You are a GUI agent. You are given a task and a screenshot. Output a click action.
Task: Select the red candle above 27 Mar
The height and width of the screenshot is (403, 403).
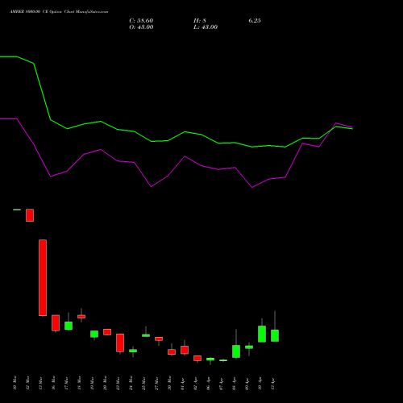coord(159,339)
